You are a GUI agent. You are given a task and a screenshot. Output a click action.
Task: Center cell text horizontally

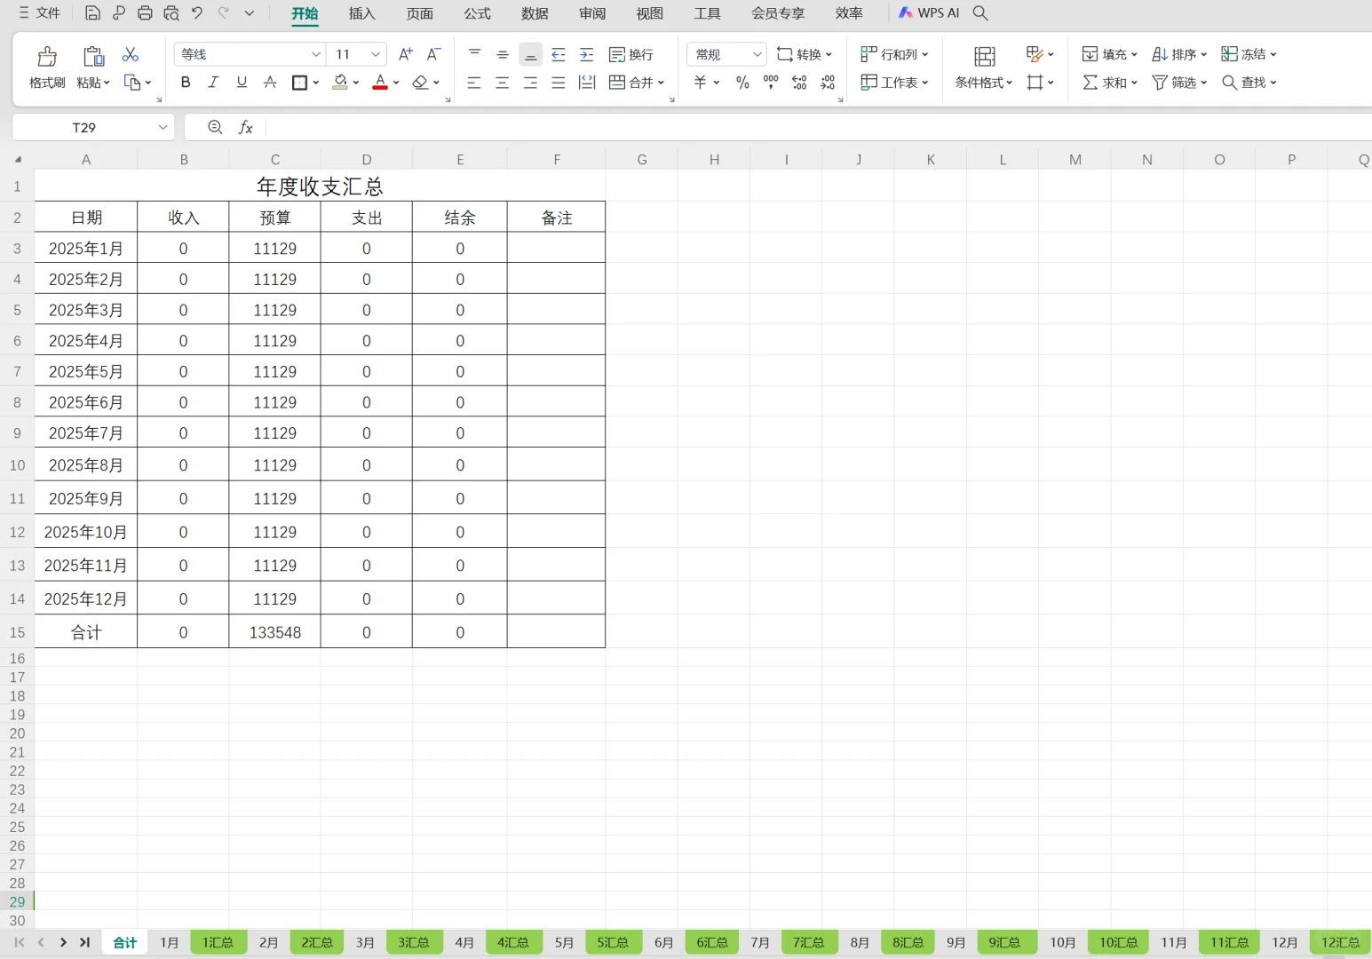point(503,83)
